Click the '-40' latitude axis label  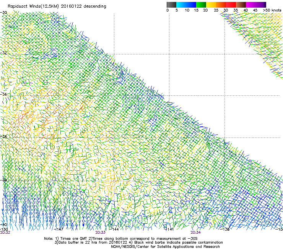[x=4, y=224]
